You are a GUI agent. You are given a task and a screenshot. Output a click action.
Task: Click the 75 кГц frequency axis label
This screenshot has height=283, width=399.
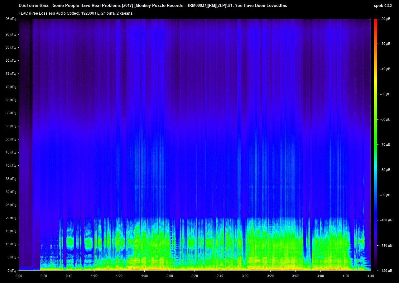pyautogui.click(x=11, y=74)
